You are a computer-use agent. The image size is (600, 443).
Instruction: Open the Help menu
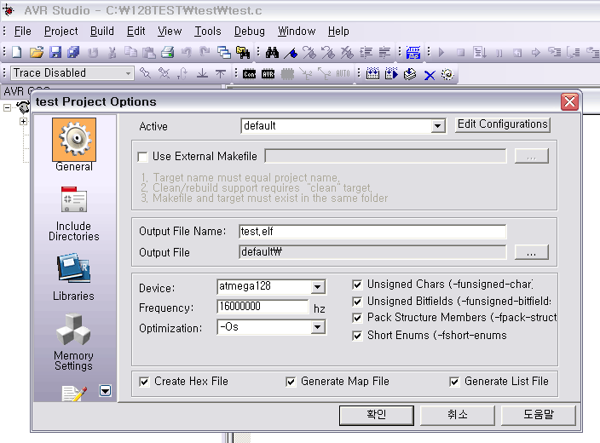coord(338,31)
